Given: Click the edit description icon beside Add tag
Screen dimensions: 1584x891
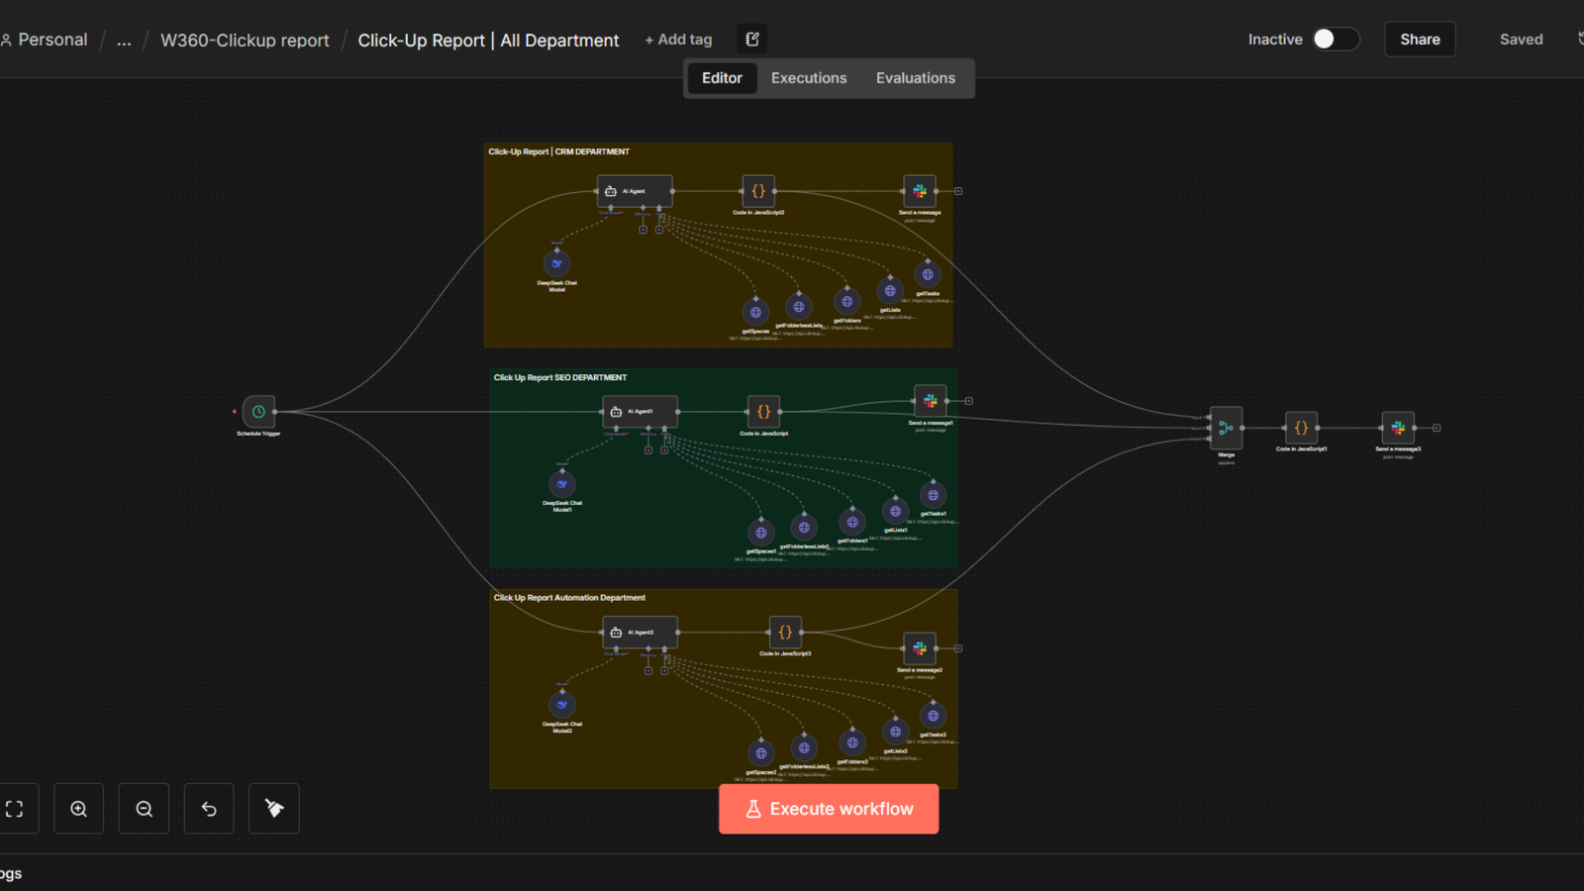Looking at the screenshot, I should (752, 40).
